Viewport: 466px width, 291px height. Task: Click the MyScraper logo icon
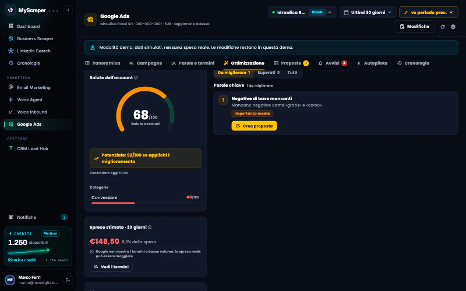coord(10,10)
